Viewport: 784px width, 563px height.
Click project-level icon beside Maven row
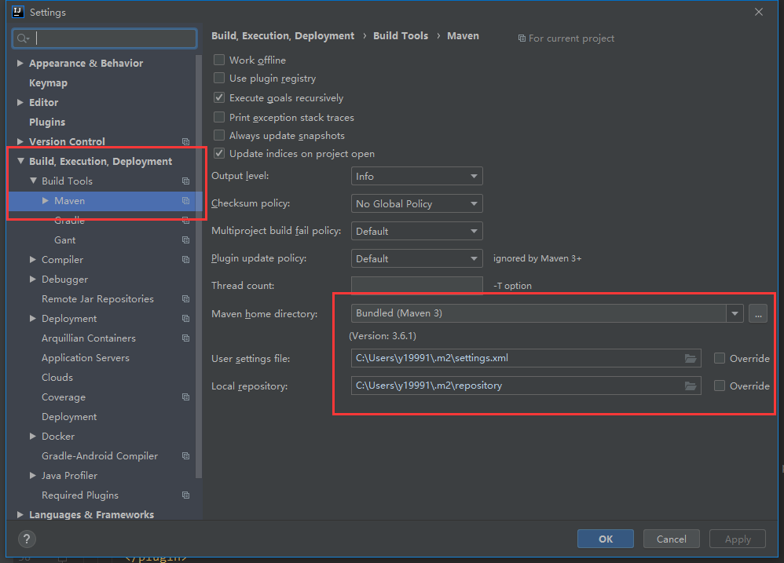tap(186, 201)
